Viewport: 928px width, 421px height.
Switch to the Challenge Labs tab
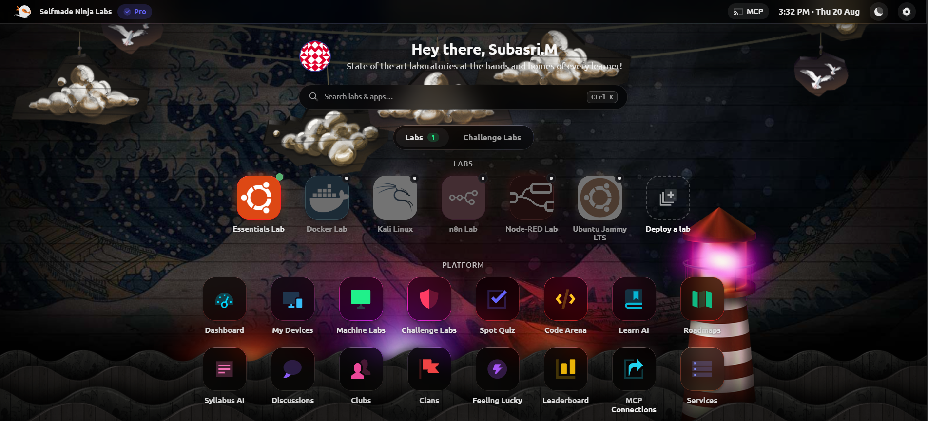492,138
